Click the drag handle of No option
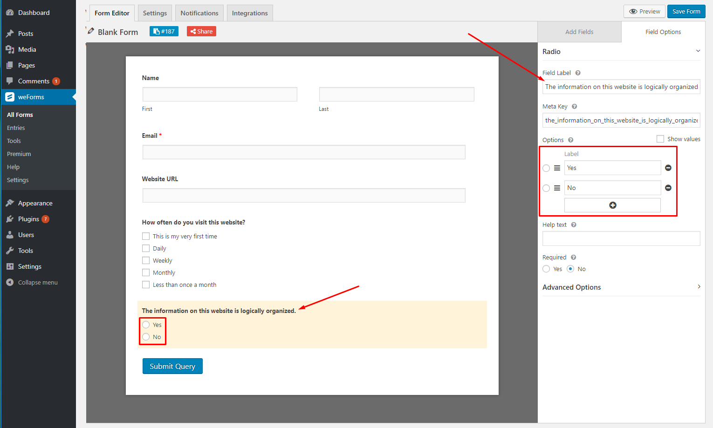 [x=557, y=188]
